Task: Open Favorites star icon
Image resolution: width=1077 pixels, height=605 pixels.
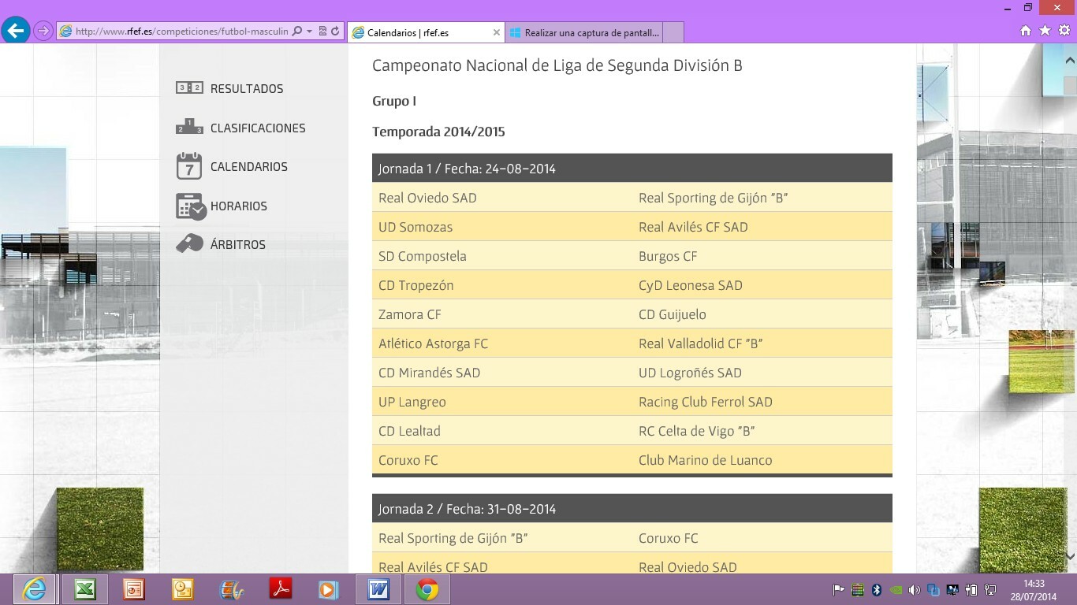Action: tap(1045, 31)
